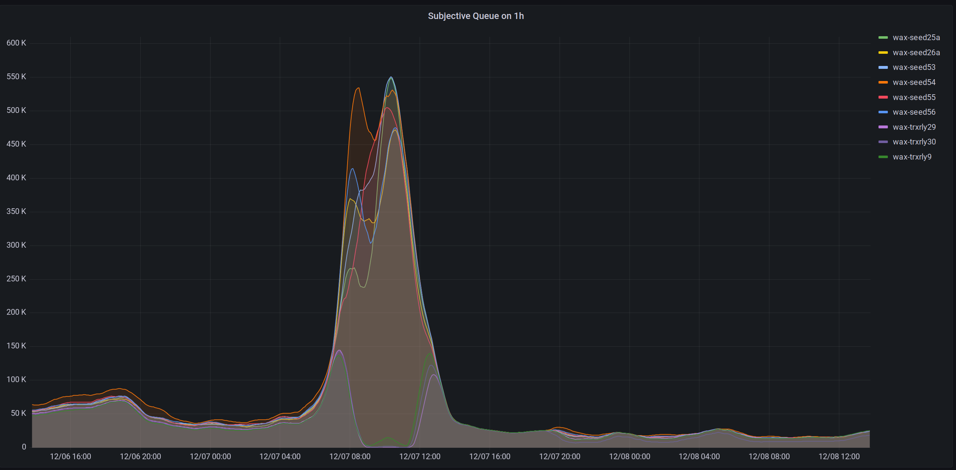956x470 pixels.
Task: Click the 600 K y-axis label
Action: point(17,43)
